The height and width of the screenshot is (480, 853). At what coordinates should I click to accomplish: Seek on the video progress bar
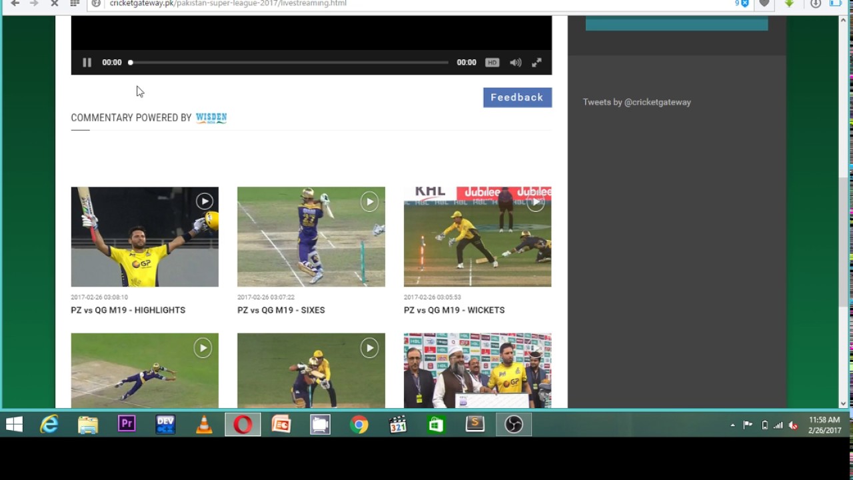[289, 62]
